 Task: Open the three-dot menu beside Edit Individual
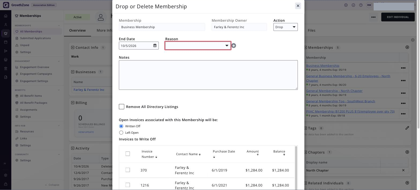click(x=373, y=17)
